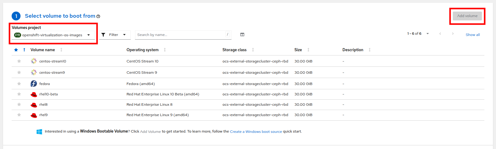Open Create a Windows boot source link
Image resolution: width=496 pixels, height=149 pixels.
[x=256, y=132]
